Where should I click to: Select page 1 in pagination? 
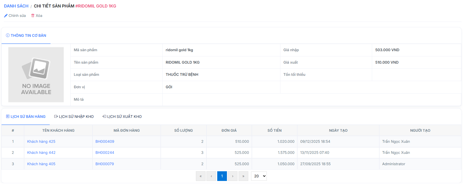(222, 176)
